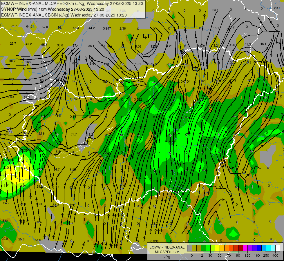Image resolution: width=284 pixels, height=261 pixels.
Task: Click the map value 33.2
Action: pos(155,224)
